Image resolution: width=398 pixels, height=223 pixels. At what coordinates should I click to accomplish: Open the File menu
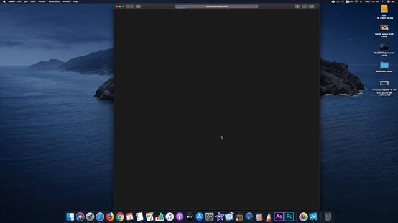coord(19,2)
